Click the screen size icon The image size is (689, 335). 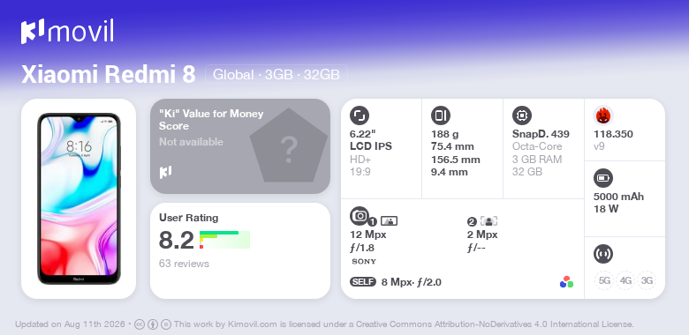(360, 115)
